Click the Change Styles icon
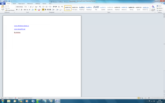Viewport: 165px width, 103px height. point(153,8)
